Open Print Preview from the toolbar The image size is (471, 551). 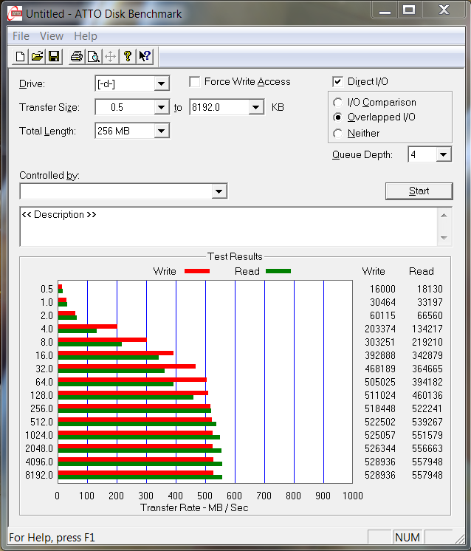click(x=94, y=57)
